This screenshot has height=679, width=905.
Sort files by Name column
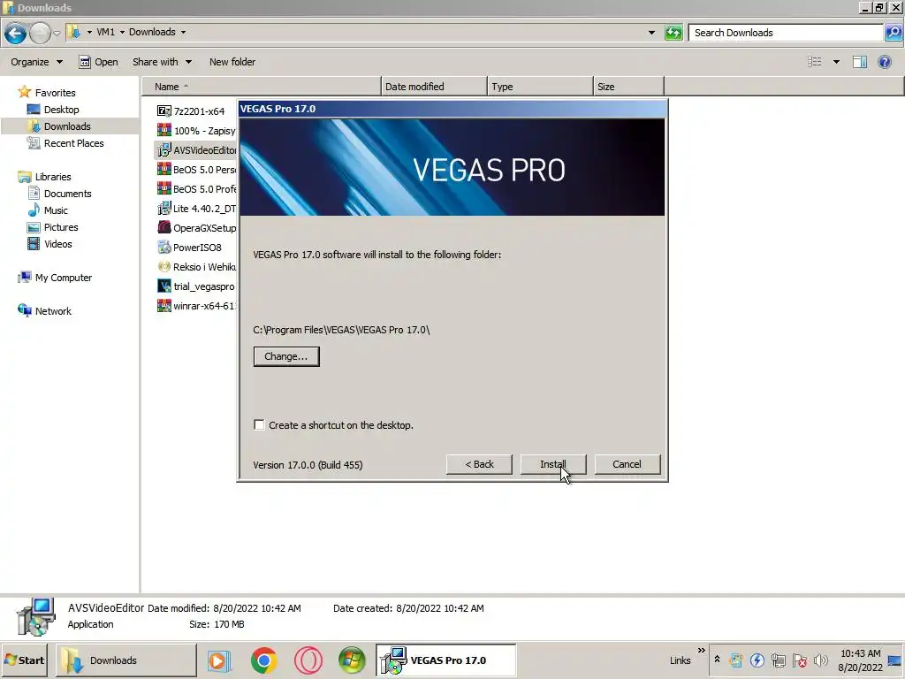262,87
